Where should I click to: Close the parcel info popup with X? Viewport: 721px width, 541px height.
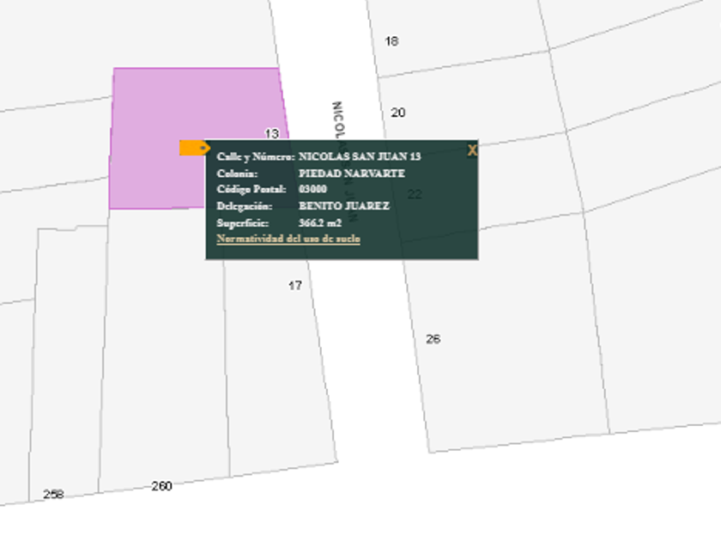point(472,150)
